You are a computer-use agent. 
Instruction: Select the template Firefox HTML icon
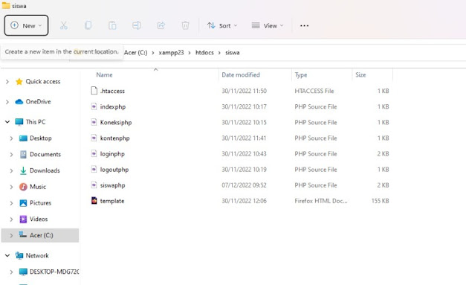point(94,200)
